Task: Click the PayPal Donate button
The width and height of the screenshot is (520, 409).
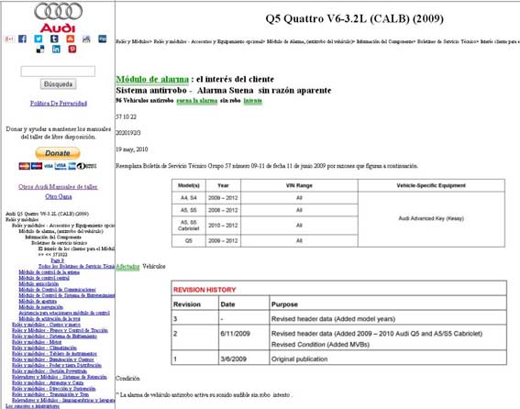Action: [x=58, y=153]
